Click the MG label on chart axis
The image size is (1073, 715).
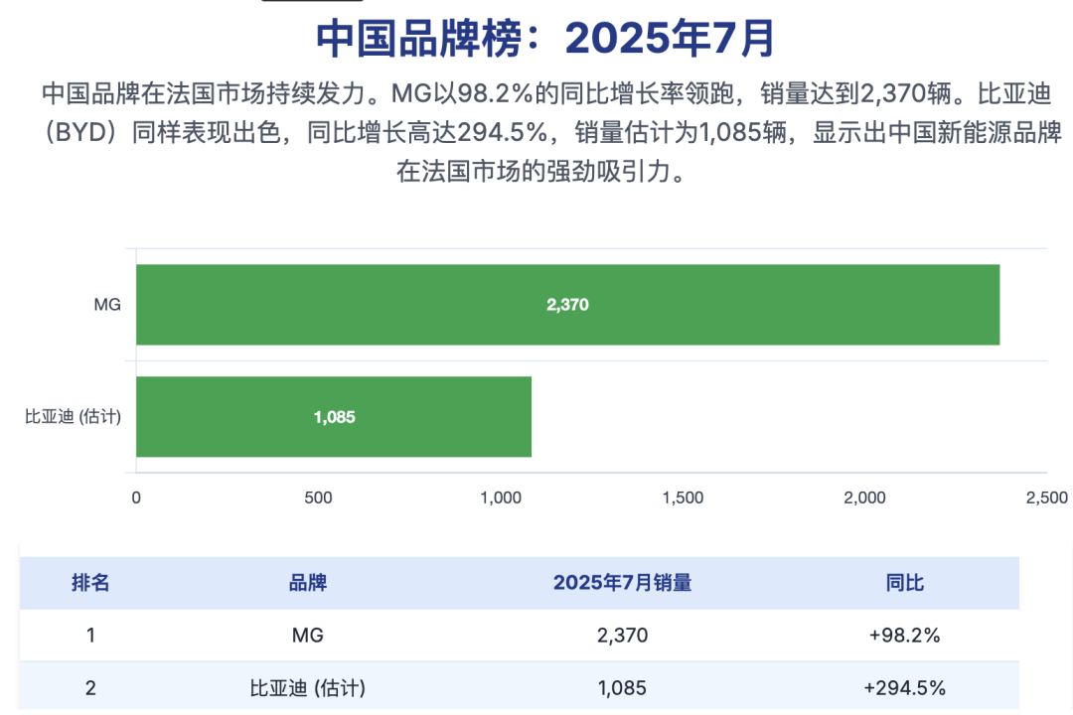click(x=107, y=305)
